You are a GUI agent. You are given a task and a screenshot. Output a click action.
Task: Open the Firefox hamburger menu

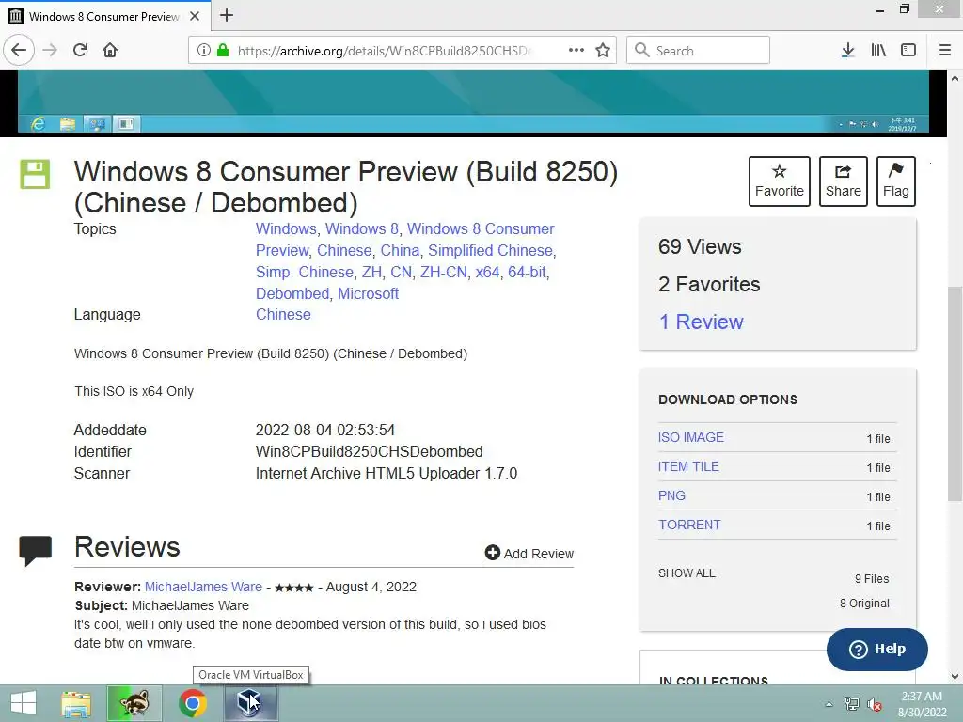click(944, 51)
